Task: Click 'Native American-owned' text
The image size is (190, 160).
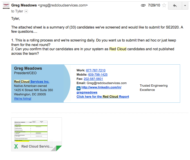Action: click(x=30, y=86)
